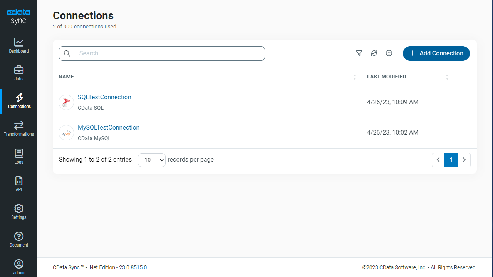Go to the next page of connections
The height and width of the screenshot is (277, 493).
pyautogui.click(x=464, y=160)
